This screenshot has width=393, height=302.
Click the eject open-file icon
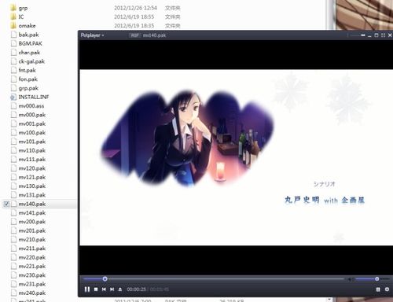(x=120, y=289)
